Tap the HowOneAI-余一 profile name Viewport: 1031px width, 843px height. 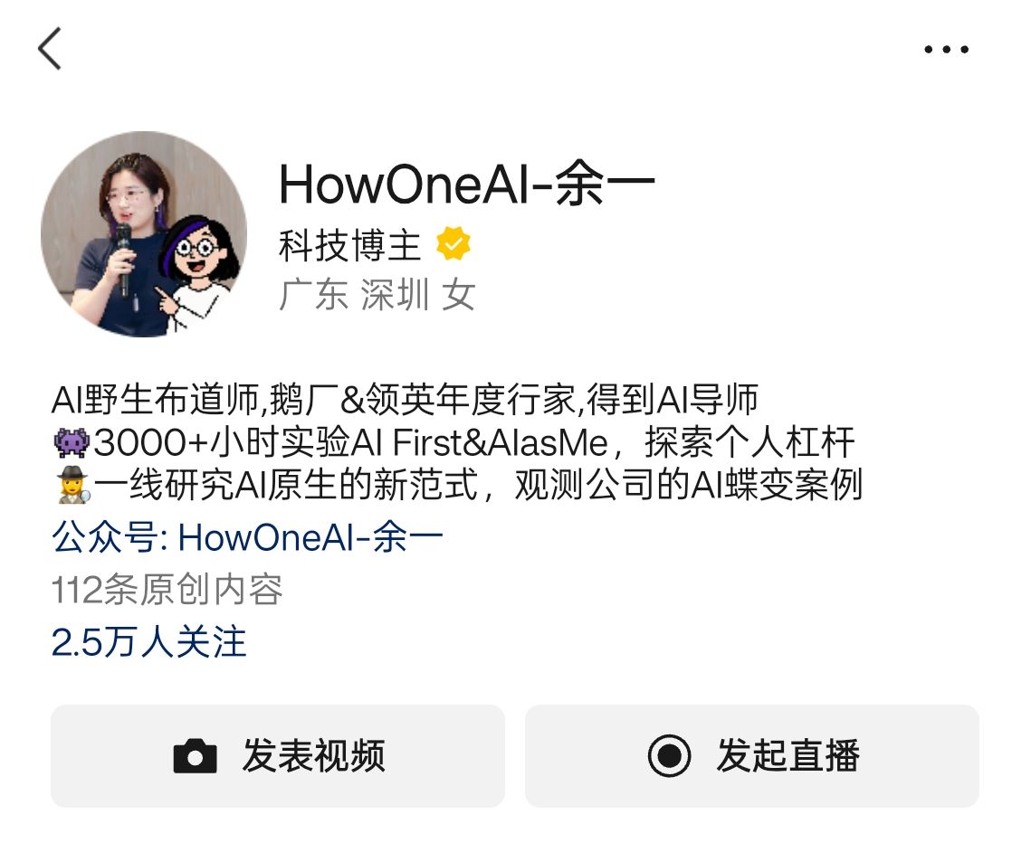tap(467, 184)
